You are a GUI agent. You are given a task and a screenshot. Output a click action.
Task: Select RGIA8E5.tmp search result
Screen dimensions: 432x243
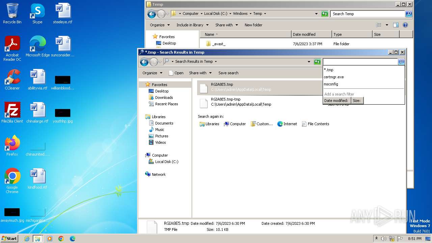260,88
